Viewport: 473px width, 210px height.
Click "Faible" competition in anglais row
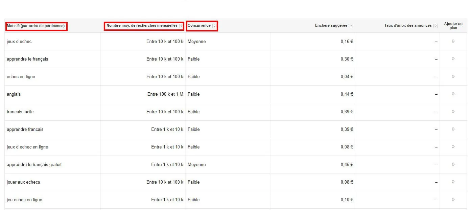[194, 94]
